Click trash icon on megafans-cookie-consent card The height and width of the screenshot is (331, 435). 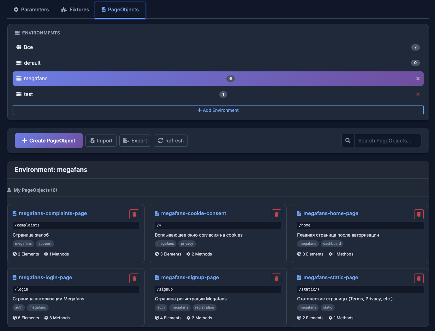point(277,214)
